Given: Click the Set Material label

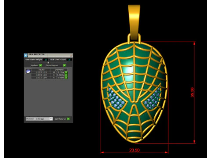Looking at the screenshot, I should click(x=60, y=119).
